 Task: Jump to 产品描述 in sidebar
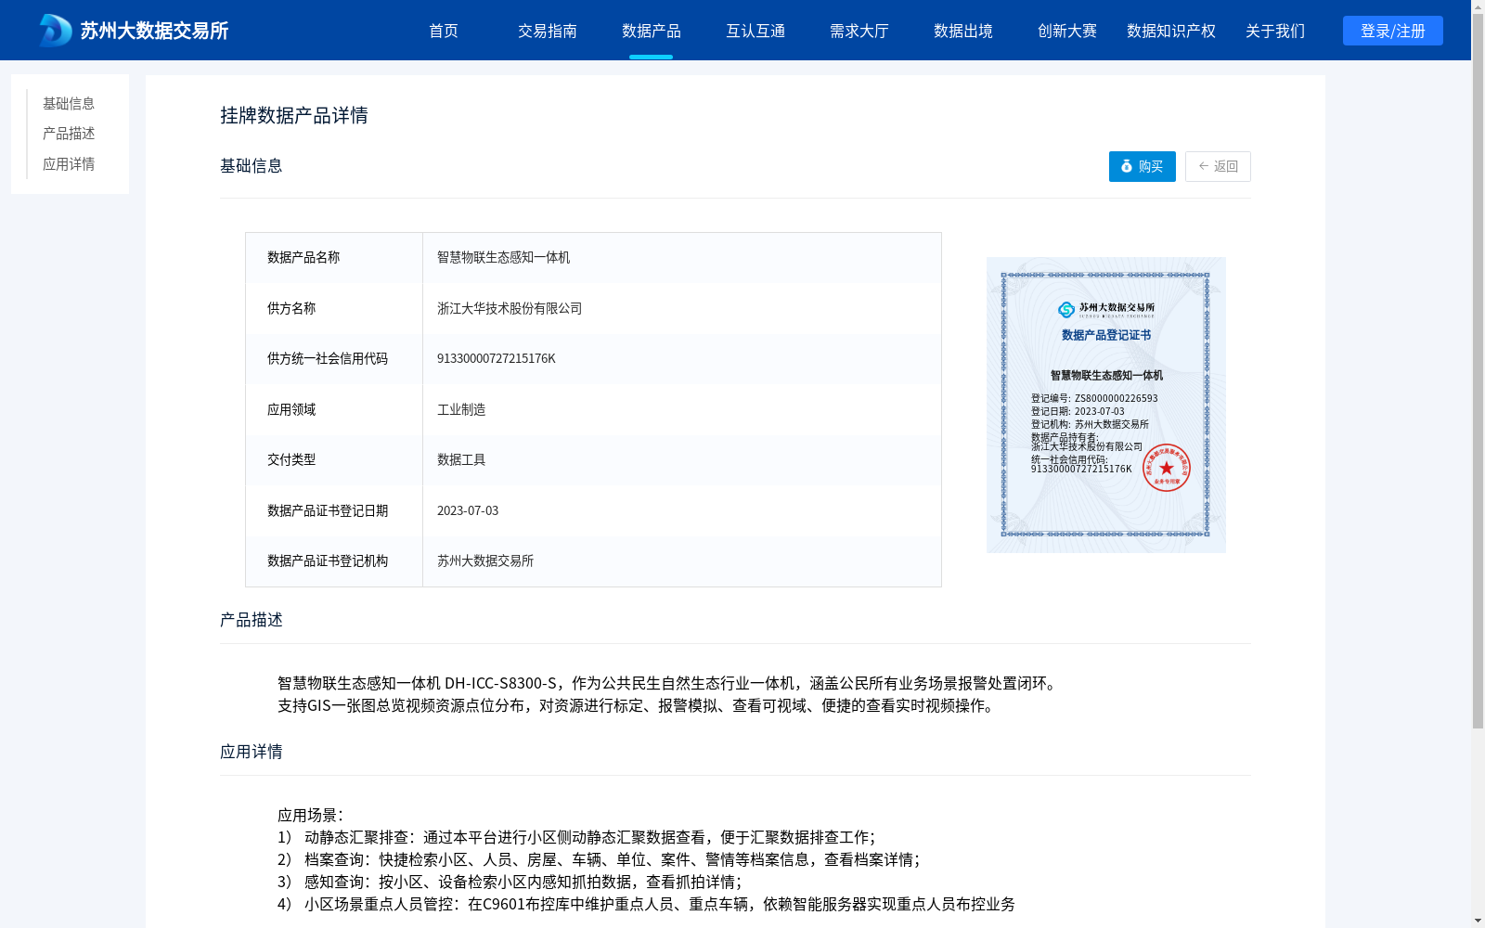tap(69, 134)
